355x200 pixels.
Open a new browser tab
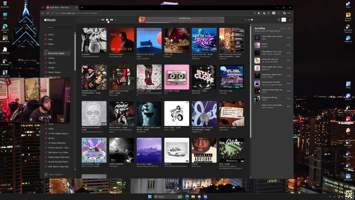[x=82, y=7]
